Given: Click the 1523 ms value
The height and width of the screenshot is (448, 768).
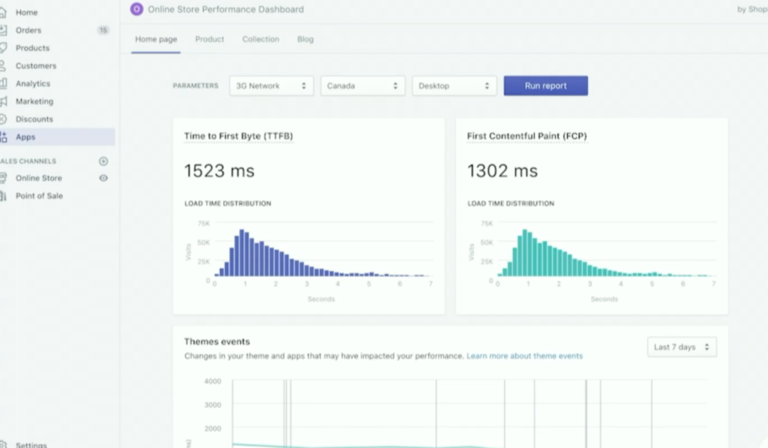Looking at the screenshot, I should tap(220, 171).
